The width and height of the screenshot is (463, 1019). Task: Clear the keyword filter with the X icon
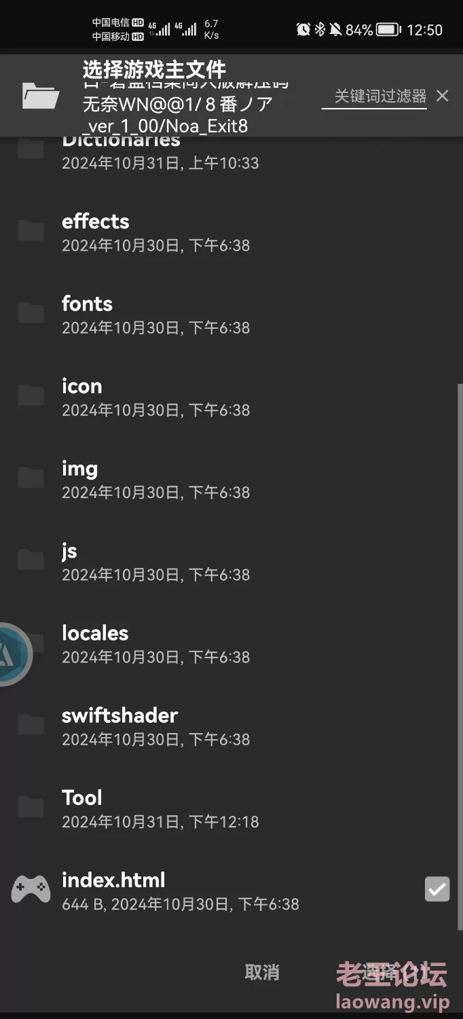coord(443,96)
